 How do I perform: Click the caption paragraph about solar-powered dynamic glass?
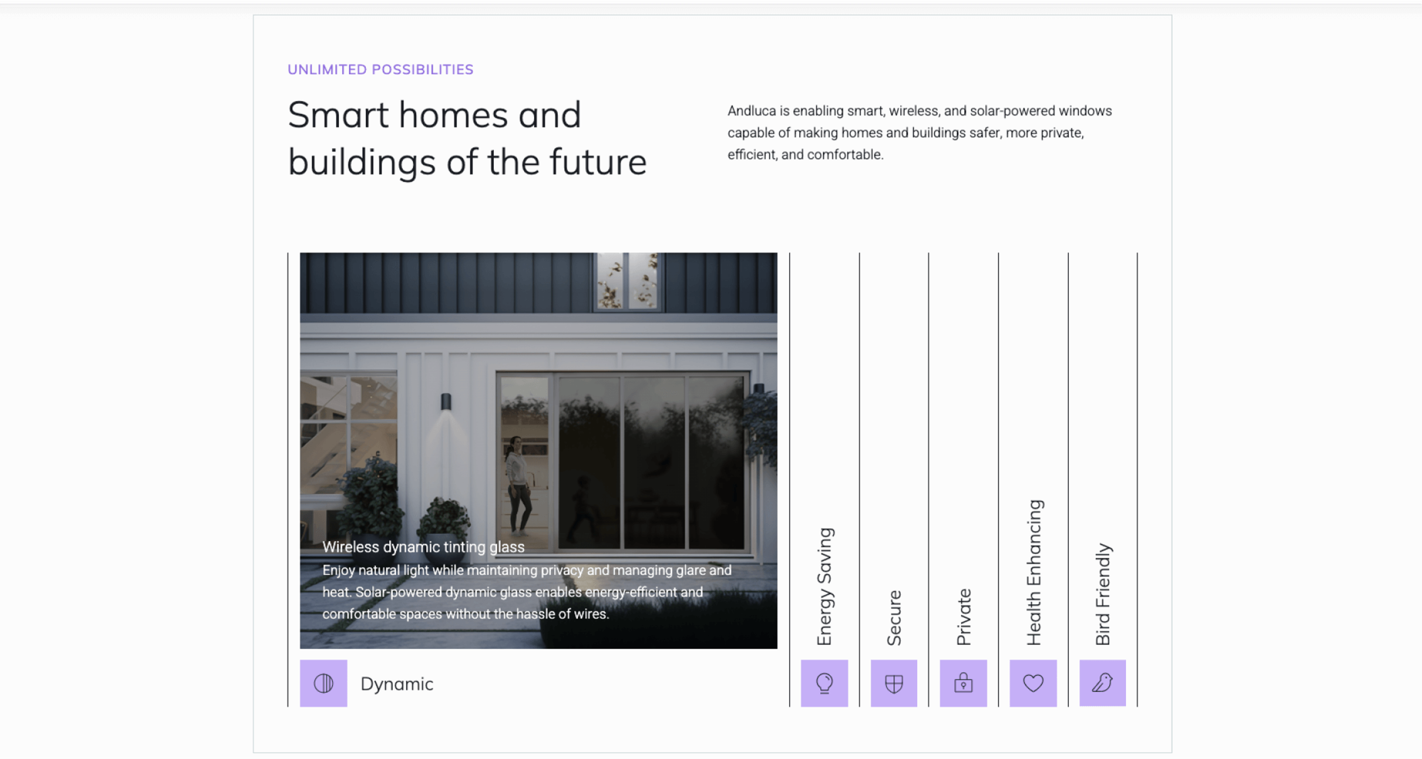coord(527,592)
